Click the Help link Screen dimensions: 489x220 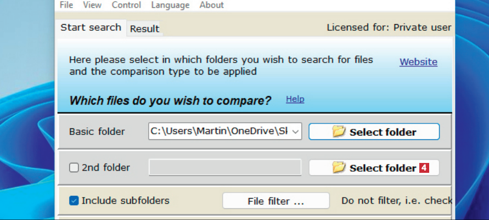[x=295, y=99]
